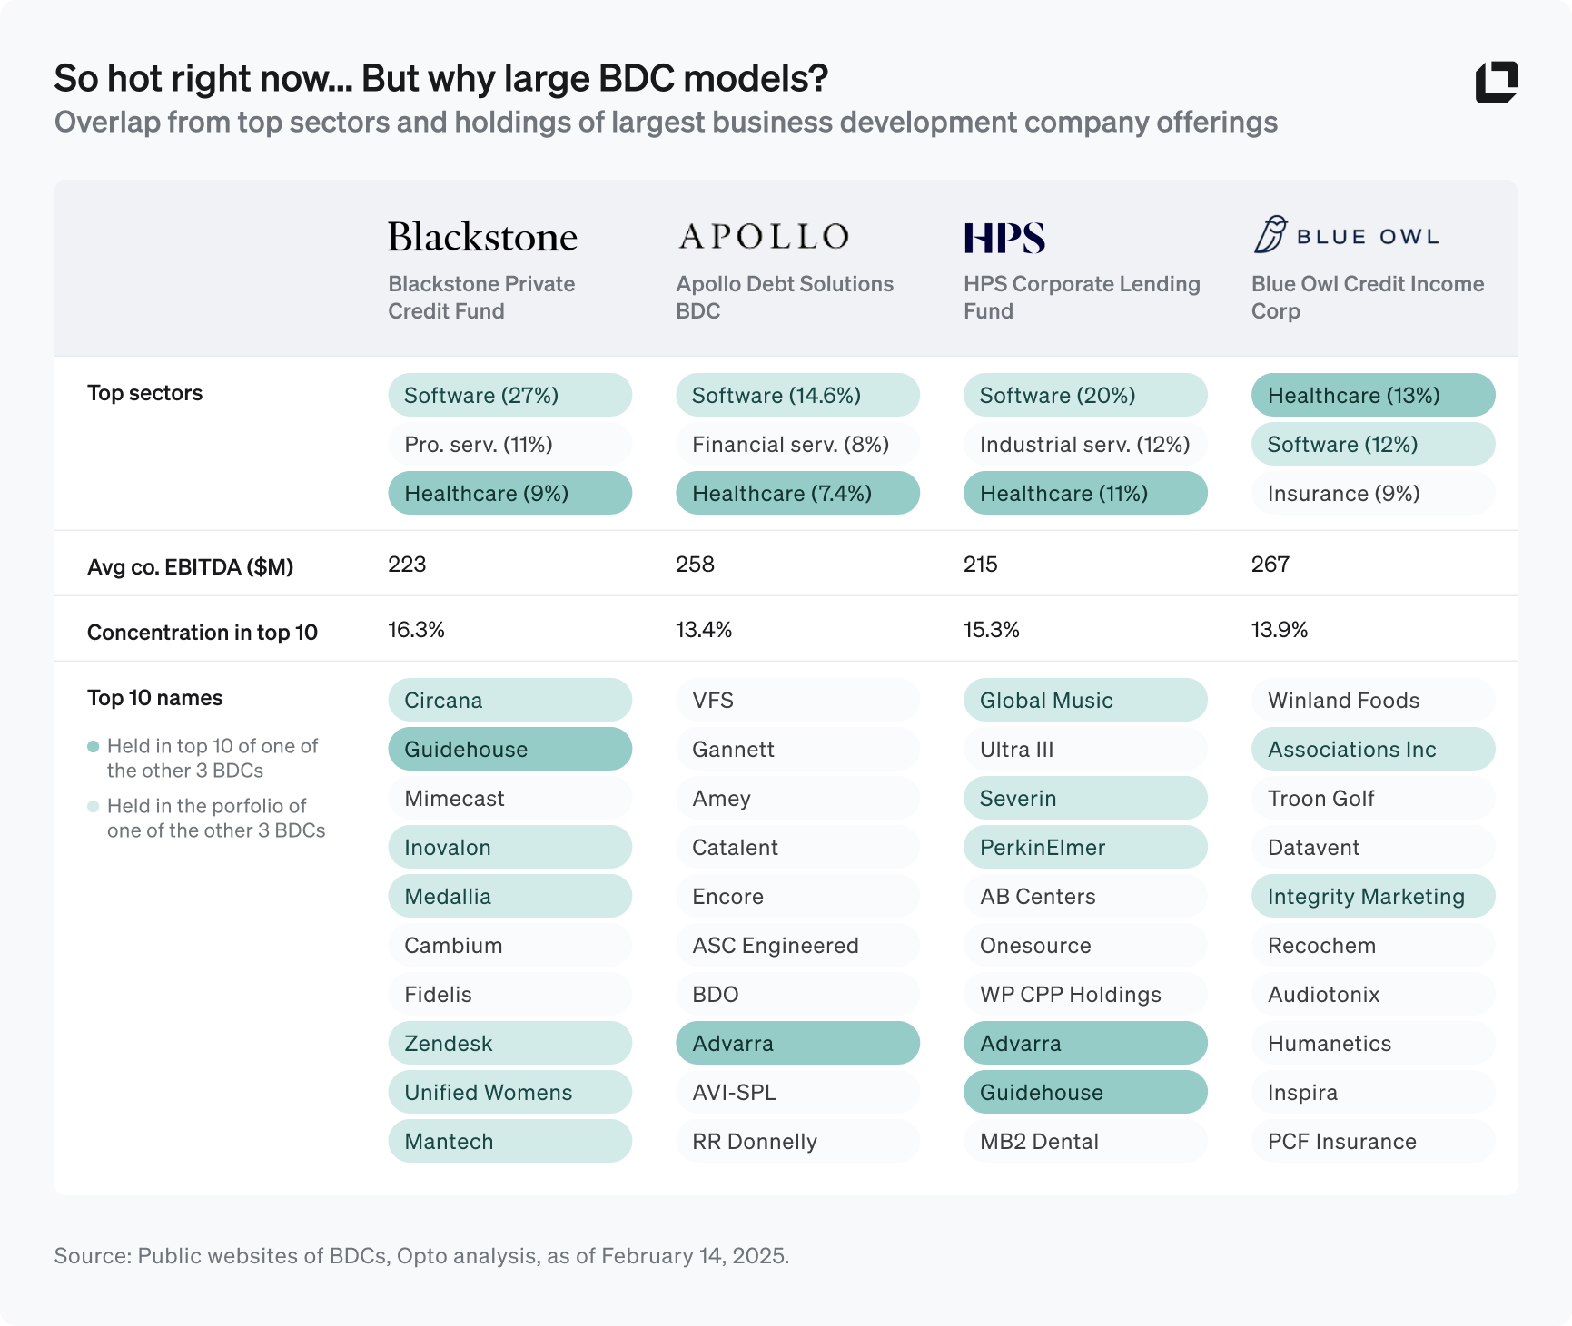The height and width of the screenshot is (1326, 1572).
Task: Select the Healthcare (13%) pill under Blue Owl
Action: (1372, 396)
